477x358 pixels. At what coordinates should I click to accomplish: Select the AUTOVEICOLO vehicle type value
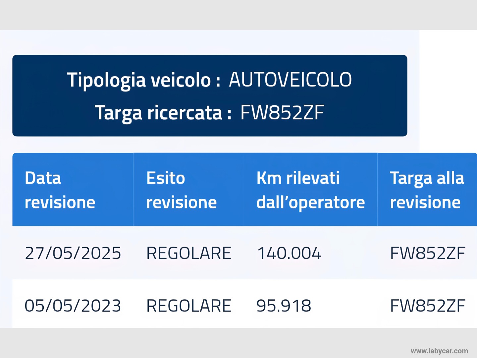(x=290, y=80)
